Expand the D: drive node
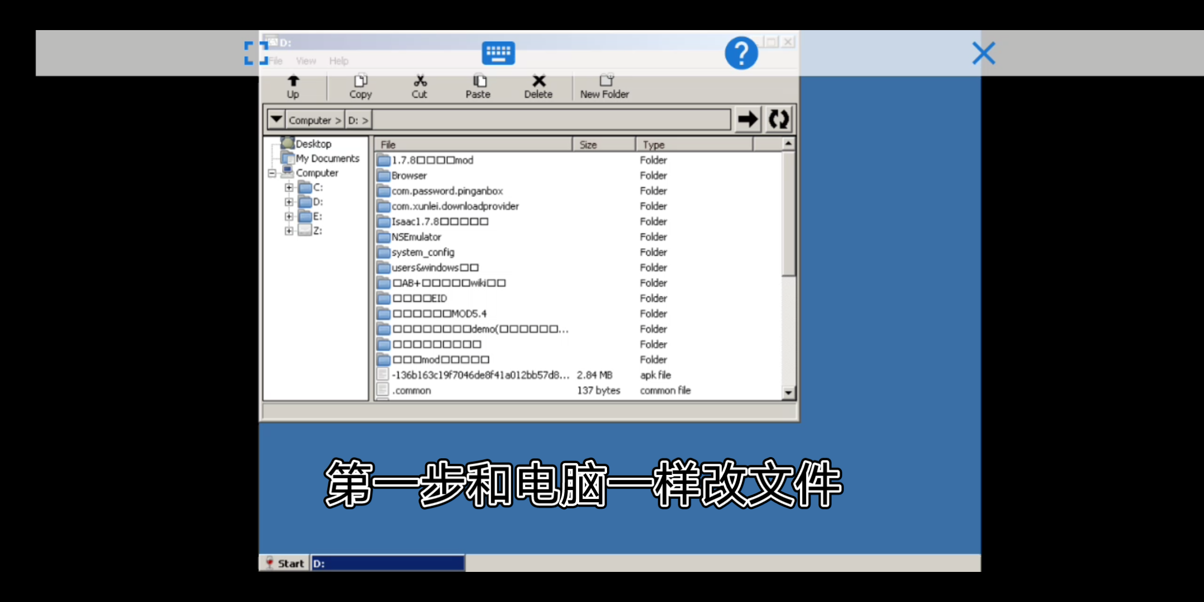Screen dimensions: 1204x602 click(x=289, y=202)
